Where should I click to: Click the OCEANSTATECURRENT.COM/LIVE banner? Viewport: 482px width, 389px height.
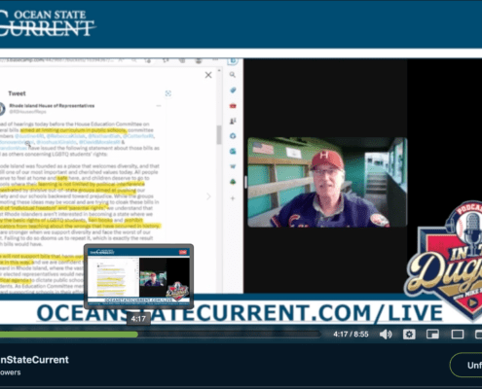(x=240, y=312)
